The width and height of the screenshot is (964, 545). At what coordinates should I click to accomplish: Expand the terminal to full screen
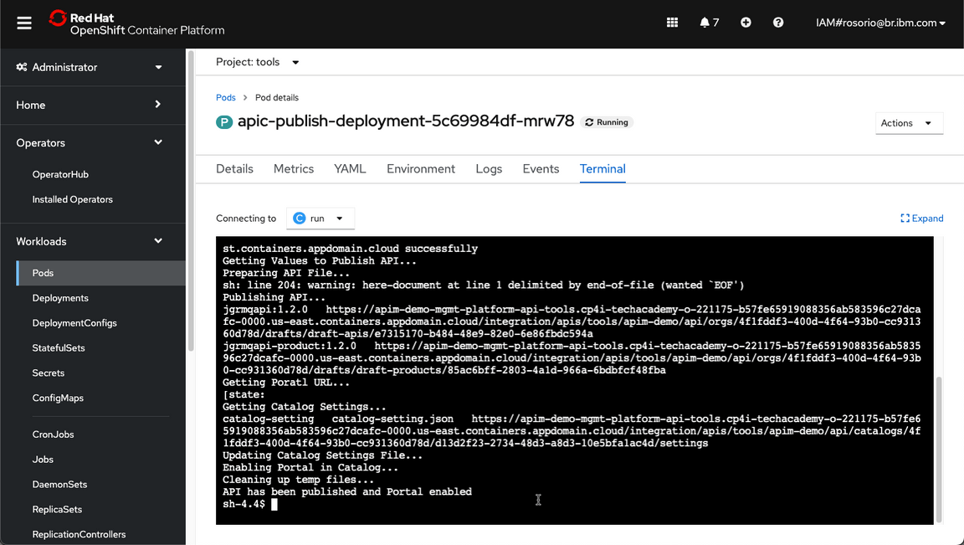click(x=921, y=219)
